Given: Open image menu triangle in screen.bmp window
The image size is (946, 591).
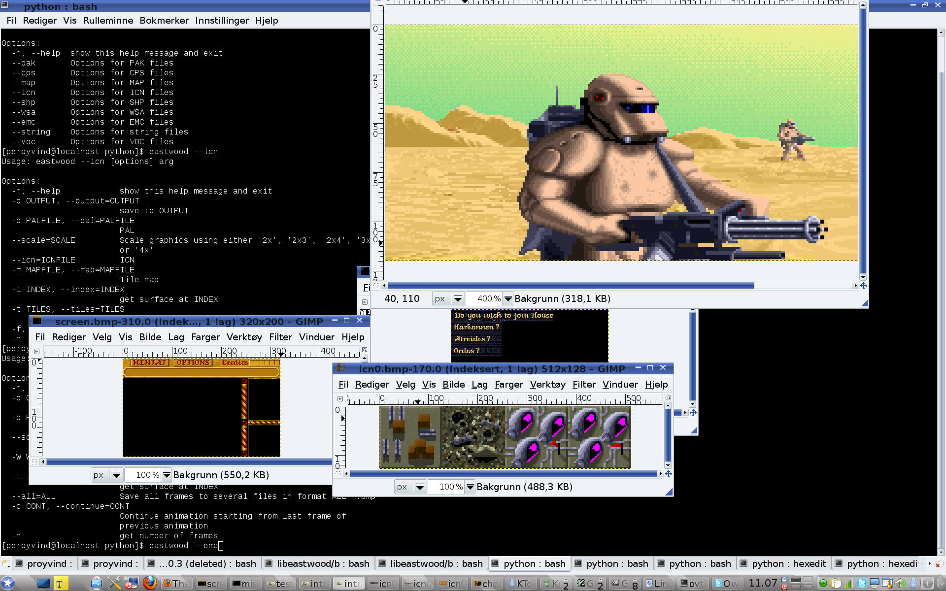Looking at the screenshot, I should pyautogui.click(x=36, y=351).
